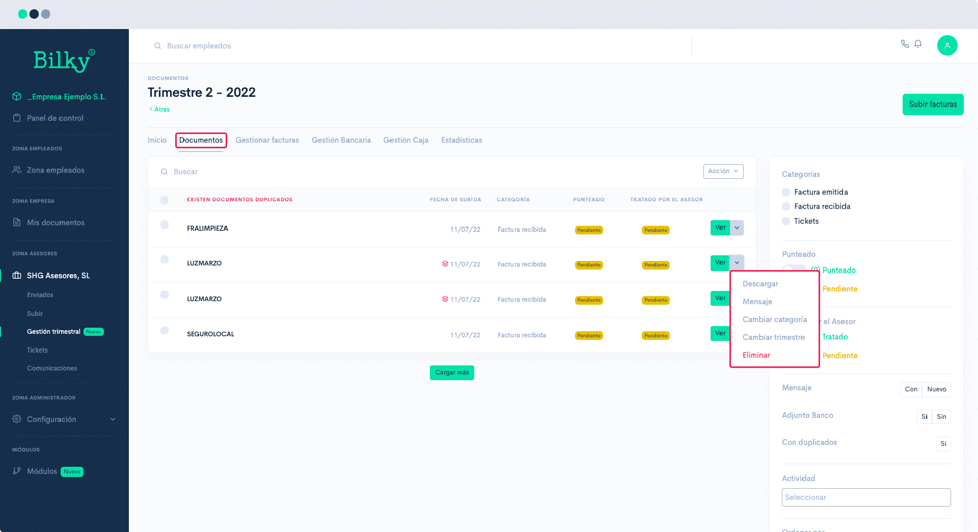Screen dimensions: 978x532
Task: Check the Factura emitida category
Action: (x=786, y=192)
